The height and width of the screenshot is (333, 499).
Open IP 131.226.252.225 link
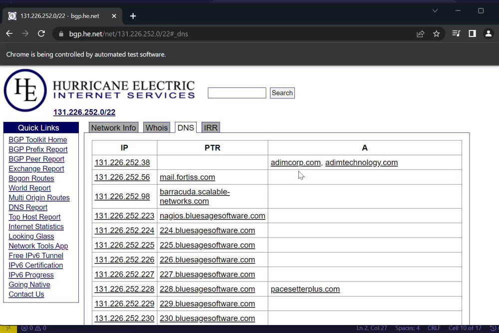point(124,245)
